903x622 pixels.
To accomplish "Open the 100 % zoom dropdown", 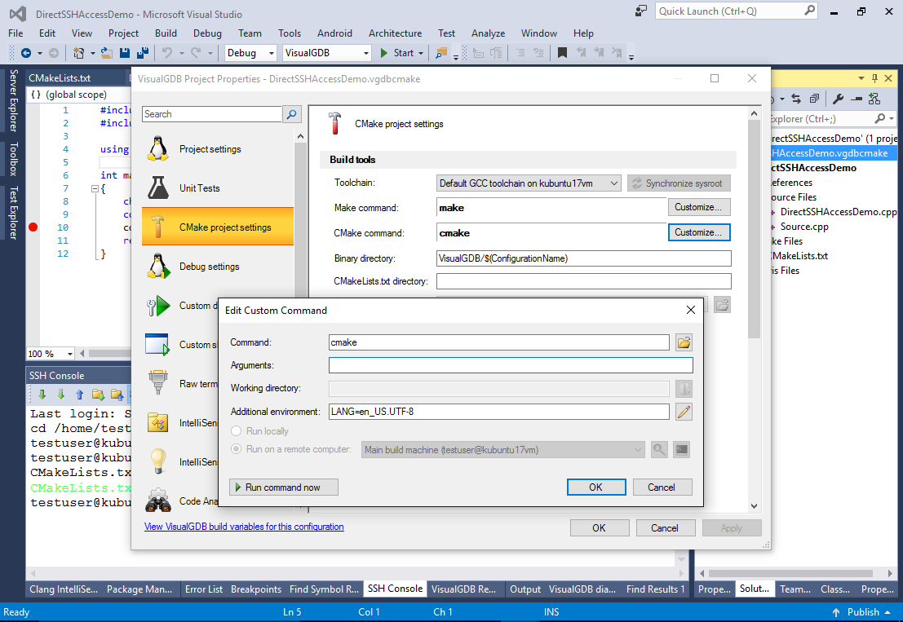I will (x=69, y=354).
